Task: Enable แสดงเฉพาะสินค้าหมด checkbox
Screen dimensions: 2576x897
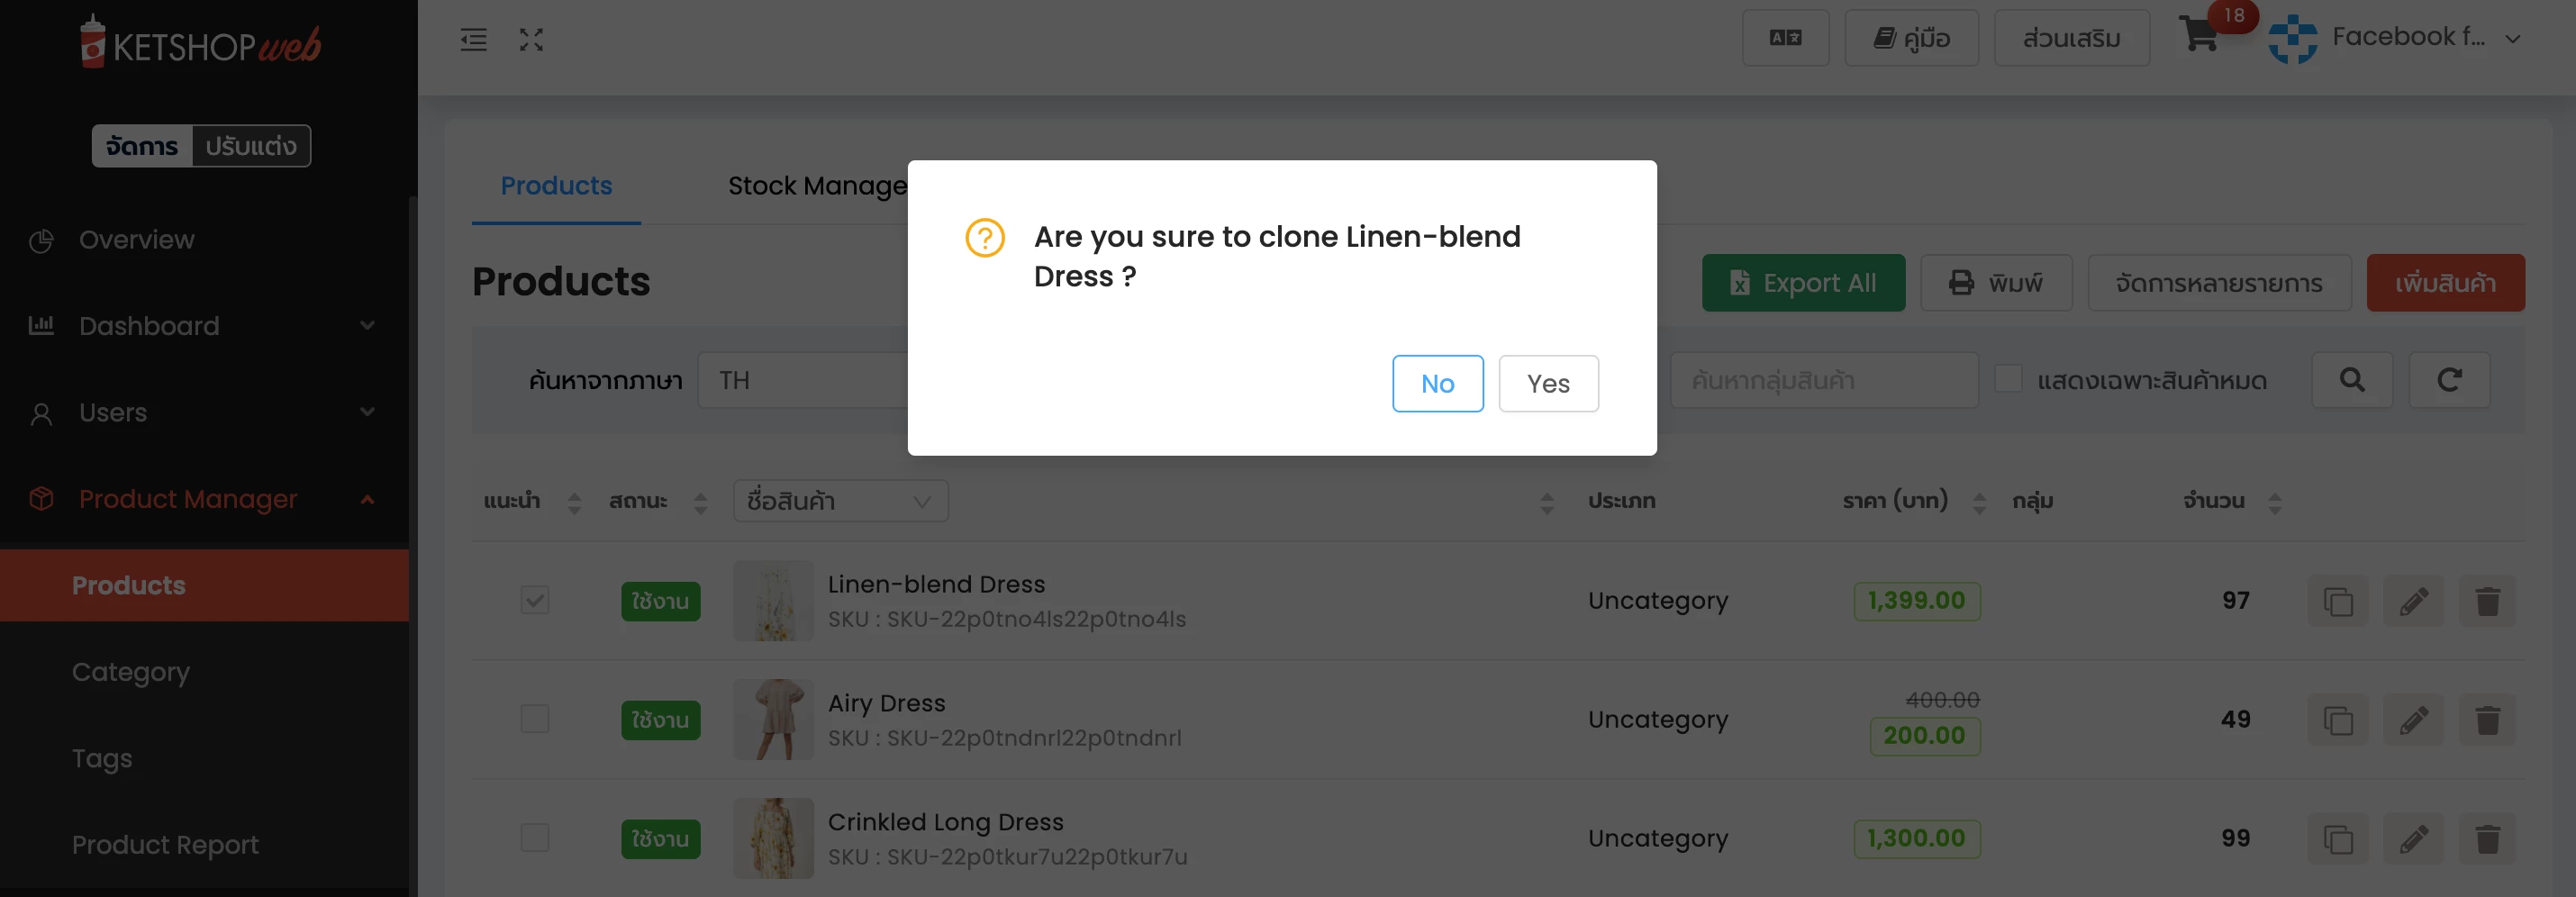Action: [x=2008, y=379]
